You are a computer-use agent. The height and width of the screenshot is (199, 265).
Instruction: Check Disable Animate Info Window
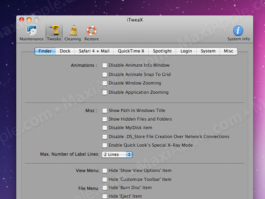104,66
